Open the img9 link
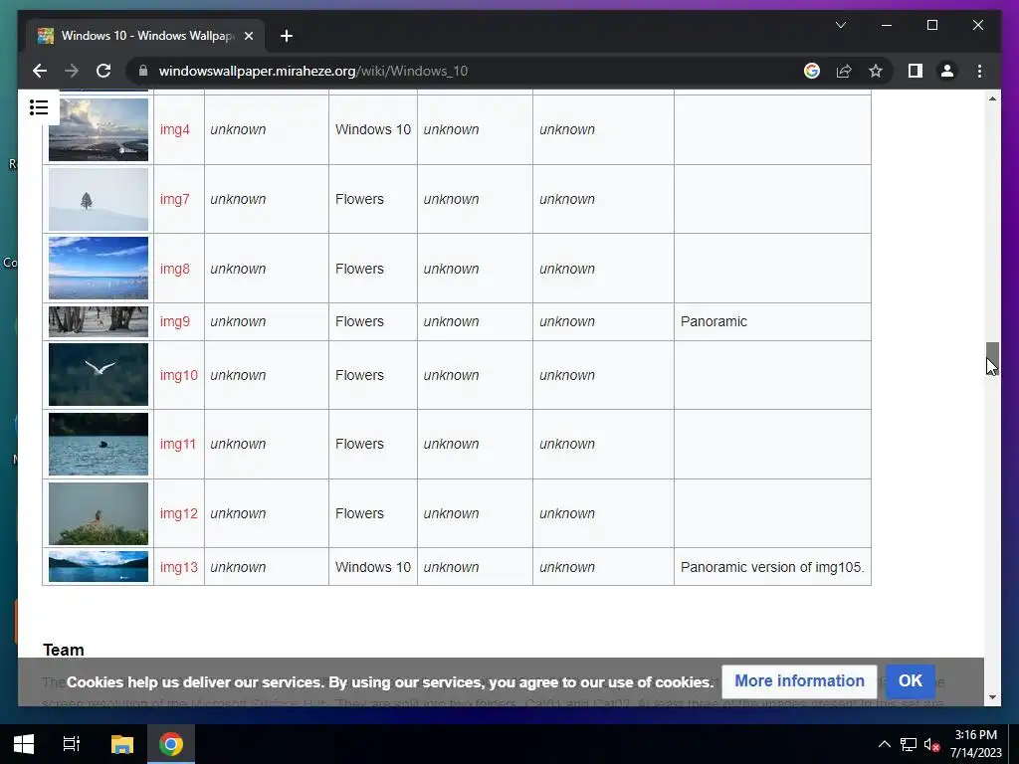The height and width of the screenshot is (764, 1019). [x=175, y=321]
